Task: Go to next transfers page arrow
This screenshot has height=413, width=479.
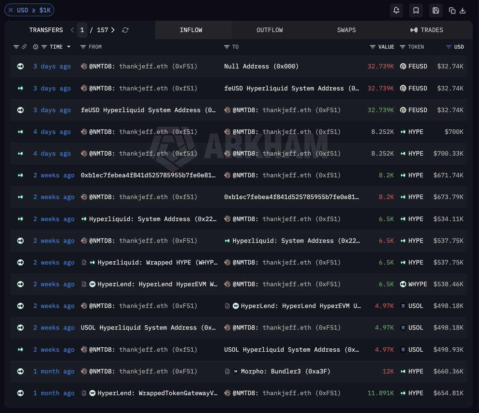Action: click(x=113, y=30)
